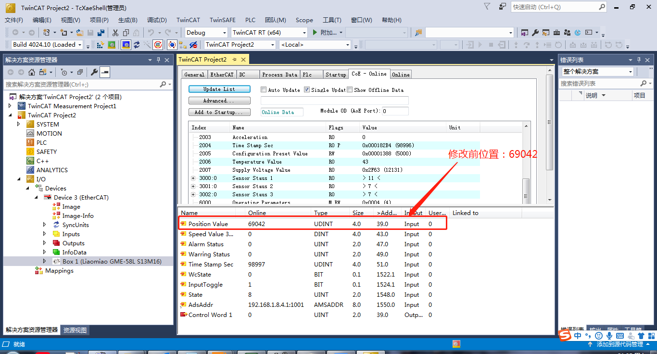This screenshot has height=354, width=657.
Task: Click the Add to Startup... button
Action: pyautogui.click(x=219, y=112)
